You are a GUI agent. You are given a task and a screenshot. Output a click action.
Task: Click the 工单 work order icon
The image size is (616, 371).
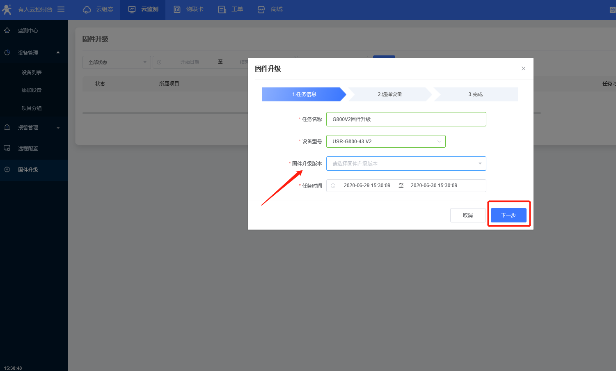(x=222, y=9)
